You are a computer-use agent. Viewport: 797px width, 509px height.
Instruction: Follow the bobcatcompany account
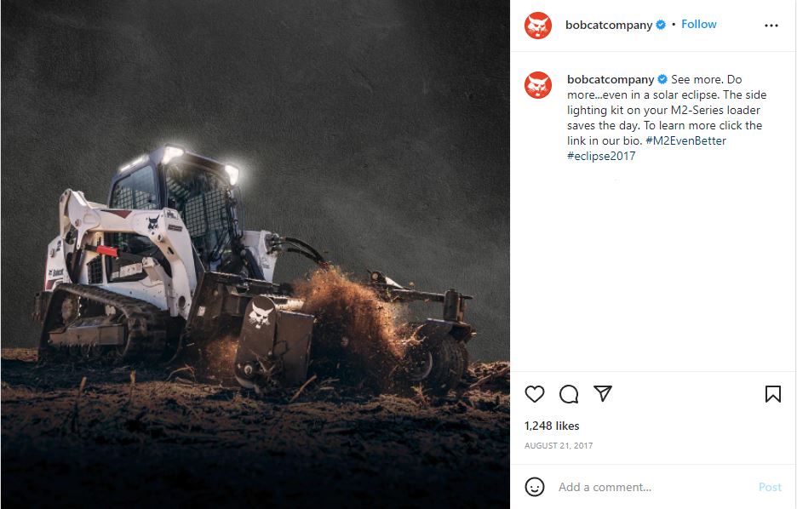tap(699, 25)
